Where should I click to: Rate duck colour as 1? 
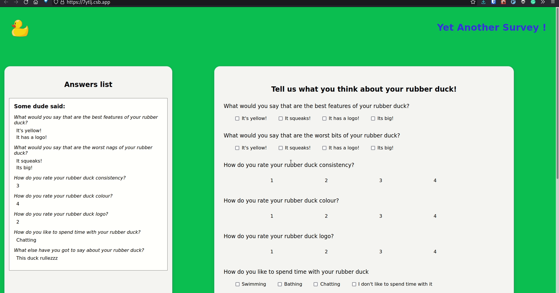point(272,216)
